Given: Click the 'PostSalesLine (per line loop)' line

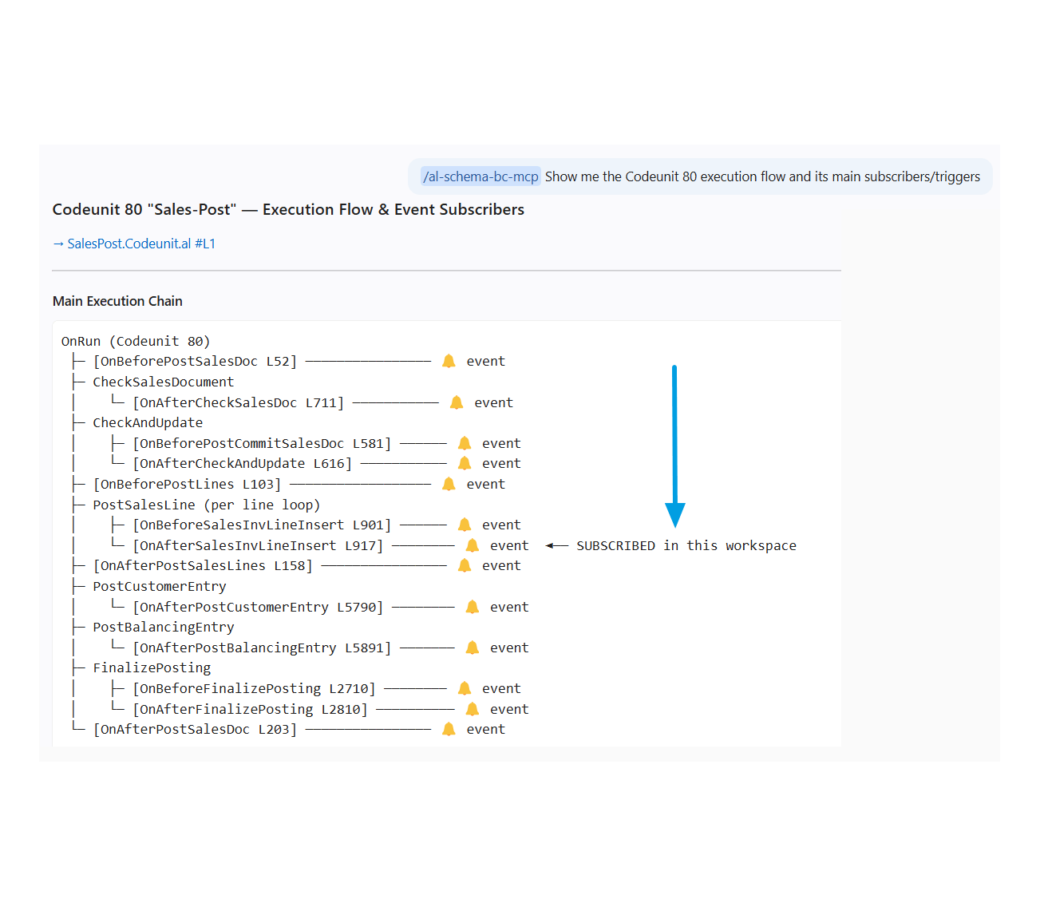Looking at the screenshot, I should click(x=206, y=505).
